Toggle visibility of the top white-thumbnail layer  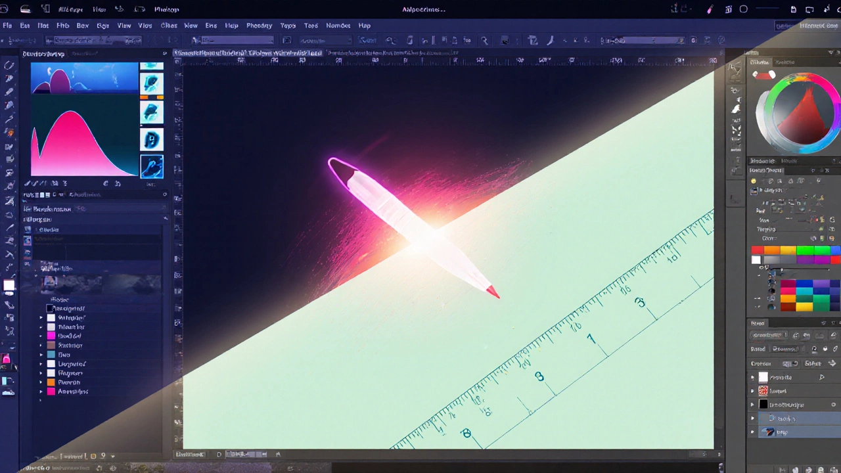753,377
